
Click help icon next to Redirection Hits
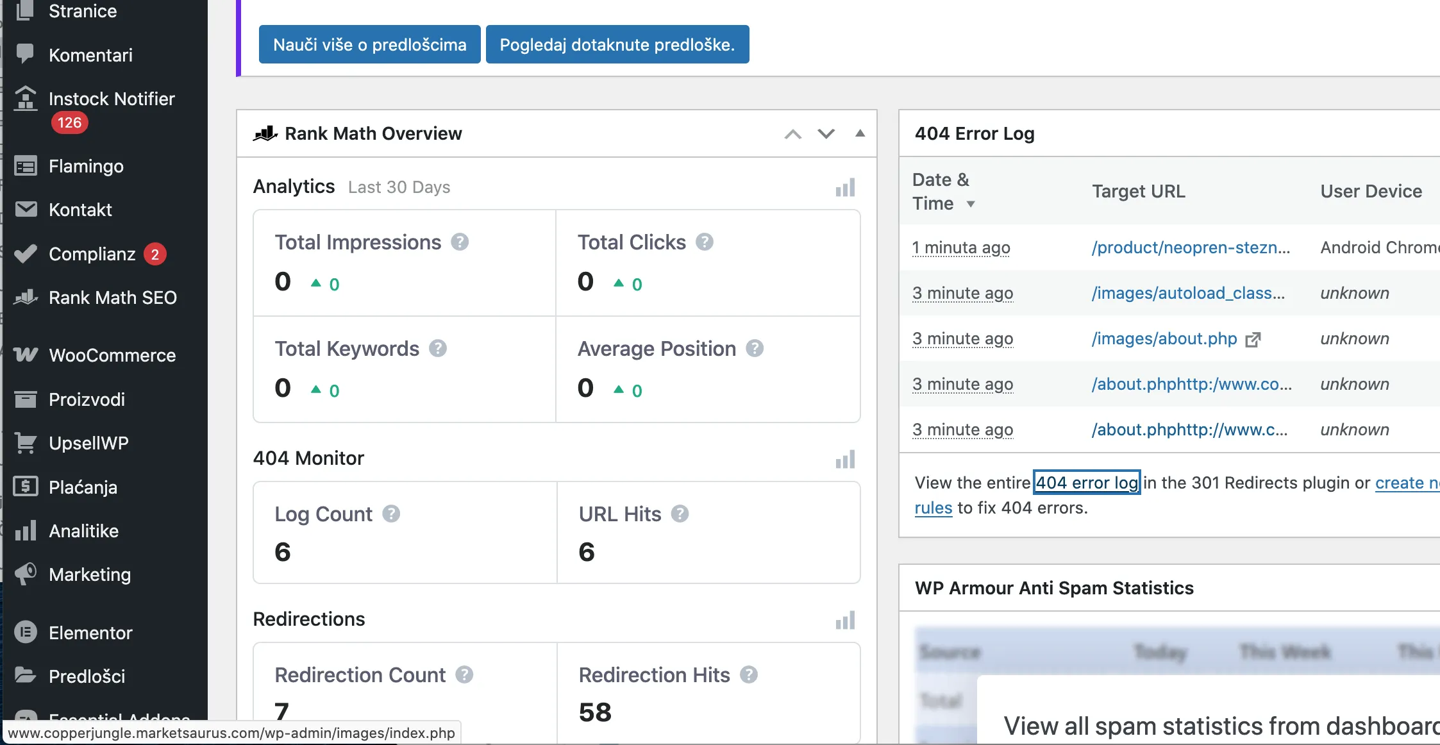coord(749,674)
